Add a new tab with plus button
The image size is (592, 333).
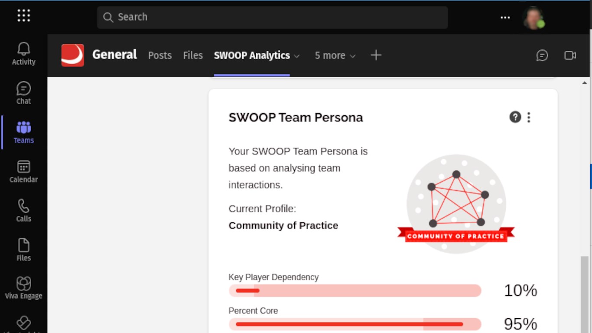pyautogui.click(x=376, y=55)
